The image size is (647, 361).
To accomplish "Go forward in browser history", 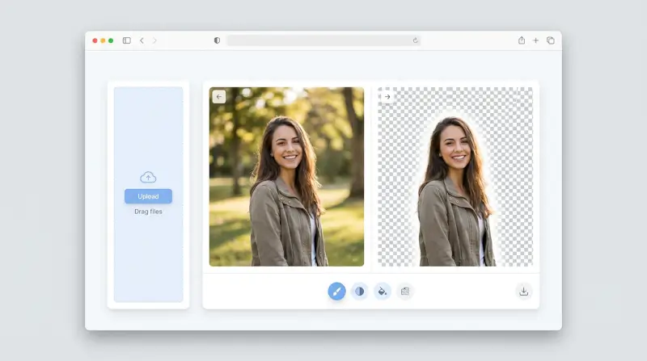I will coord(154,40).
